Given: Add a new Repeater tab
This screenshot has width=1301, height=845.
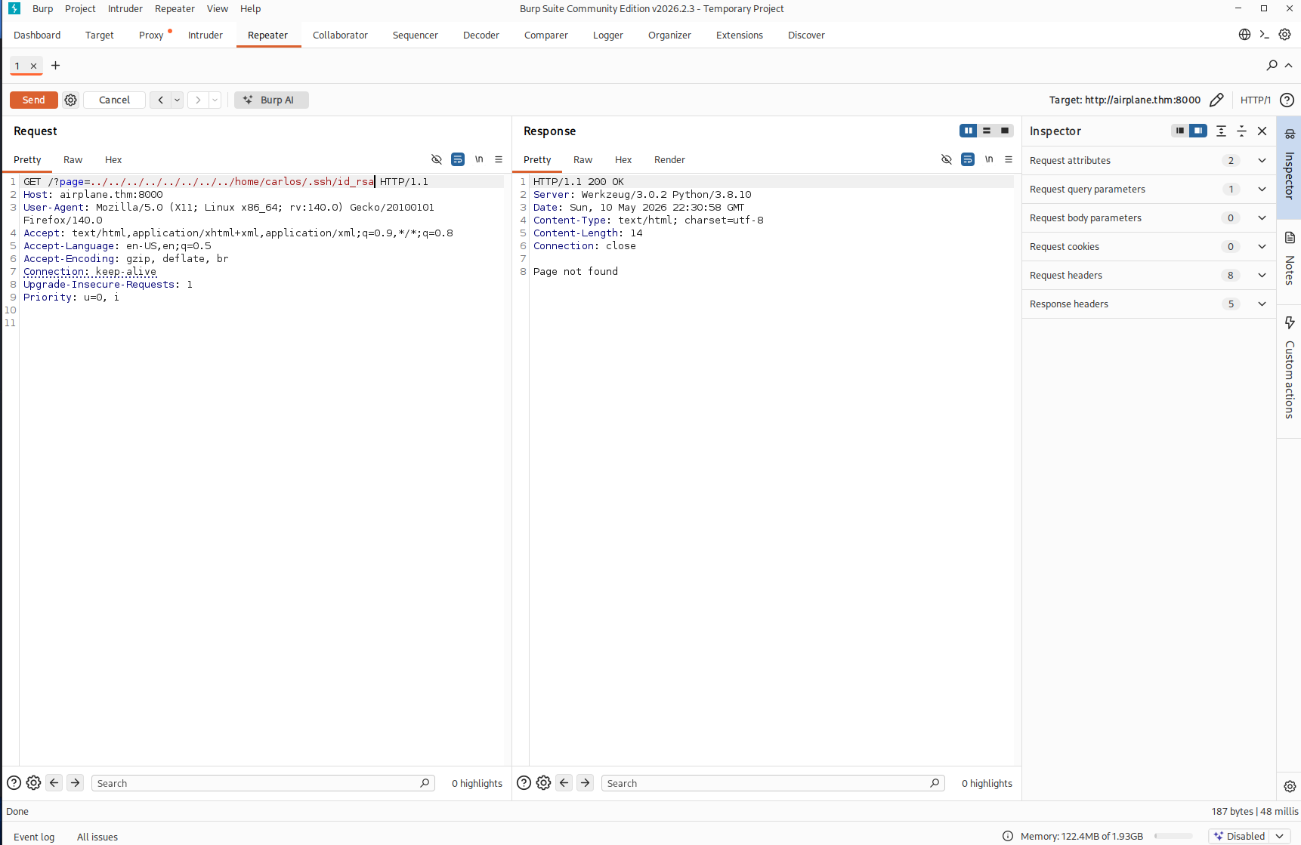Looking at the screenshot, I should (x=55, y=66).
